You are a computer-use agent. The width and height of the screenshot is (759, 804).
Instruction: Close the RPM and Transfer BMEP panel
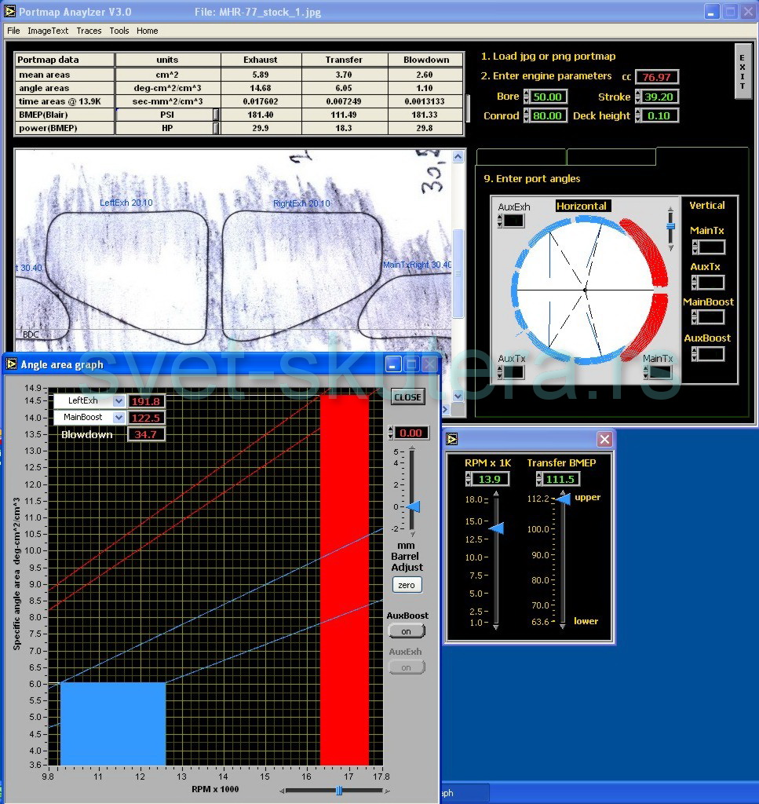pyautogui.click(x=604, y=440)
